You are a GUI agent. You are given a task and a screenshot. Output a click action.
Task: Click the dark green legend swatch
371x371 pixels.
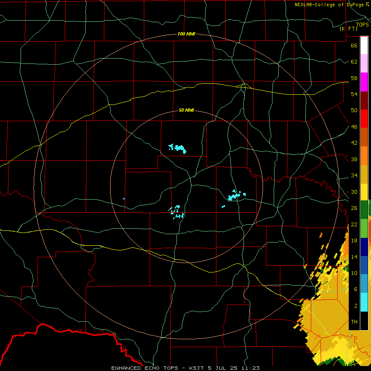point(364,210)
